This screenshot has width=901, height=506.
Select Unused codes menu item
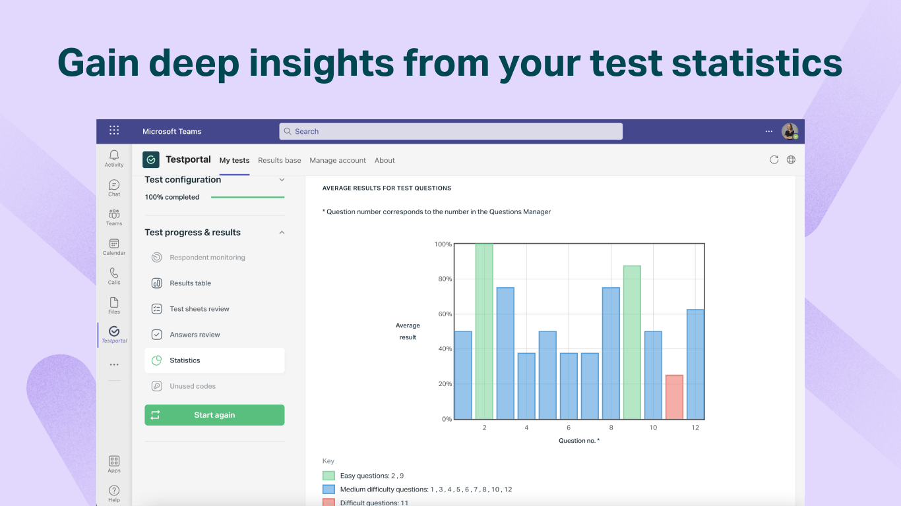tap(214, 386)
